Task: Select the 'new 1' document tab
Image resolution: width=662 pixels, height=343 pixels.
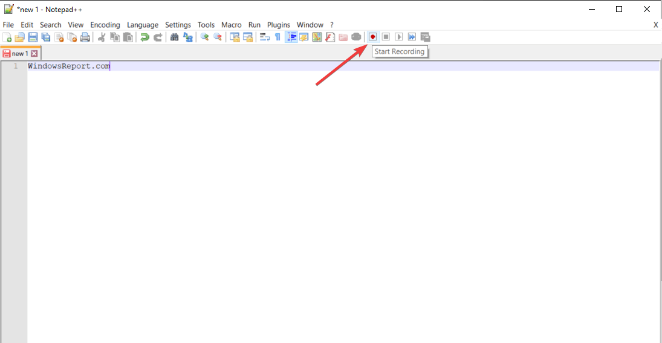Action: (x=19, y=54)
